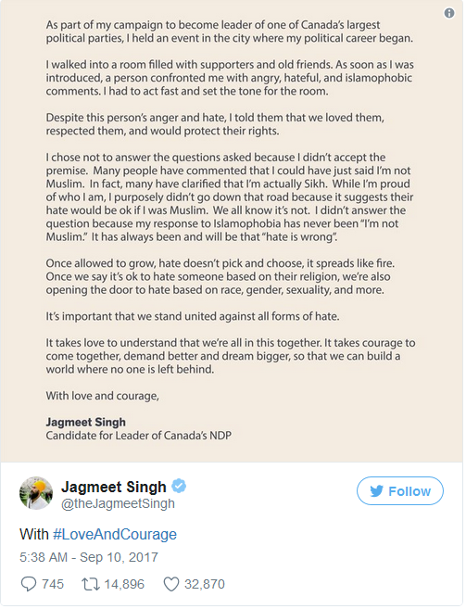Click the bold Jagmeet Singh signature in letter
This screenshot has width=466, height=609.
pyautogui.click(x=86, y=422)
